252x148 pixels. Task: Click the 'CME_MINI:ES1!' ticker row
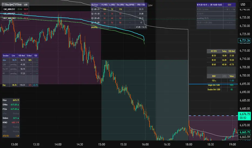click(9, 9)
